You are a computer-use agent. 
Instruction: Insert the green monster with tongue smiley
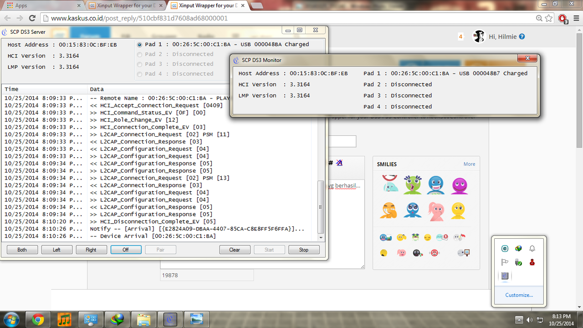[x=413, y=185]
